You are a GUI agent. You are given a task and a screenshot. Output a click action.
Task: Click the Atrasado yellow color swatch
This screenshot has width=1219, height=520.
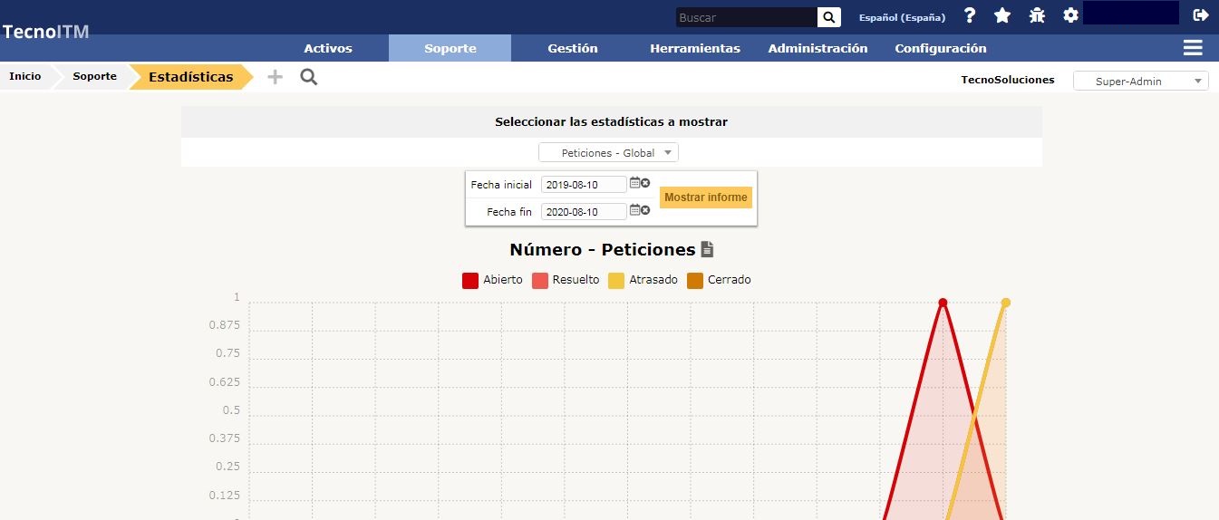pyautogui.click(x=616, y=280)
